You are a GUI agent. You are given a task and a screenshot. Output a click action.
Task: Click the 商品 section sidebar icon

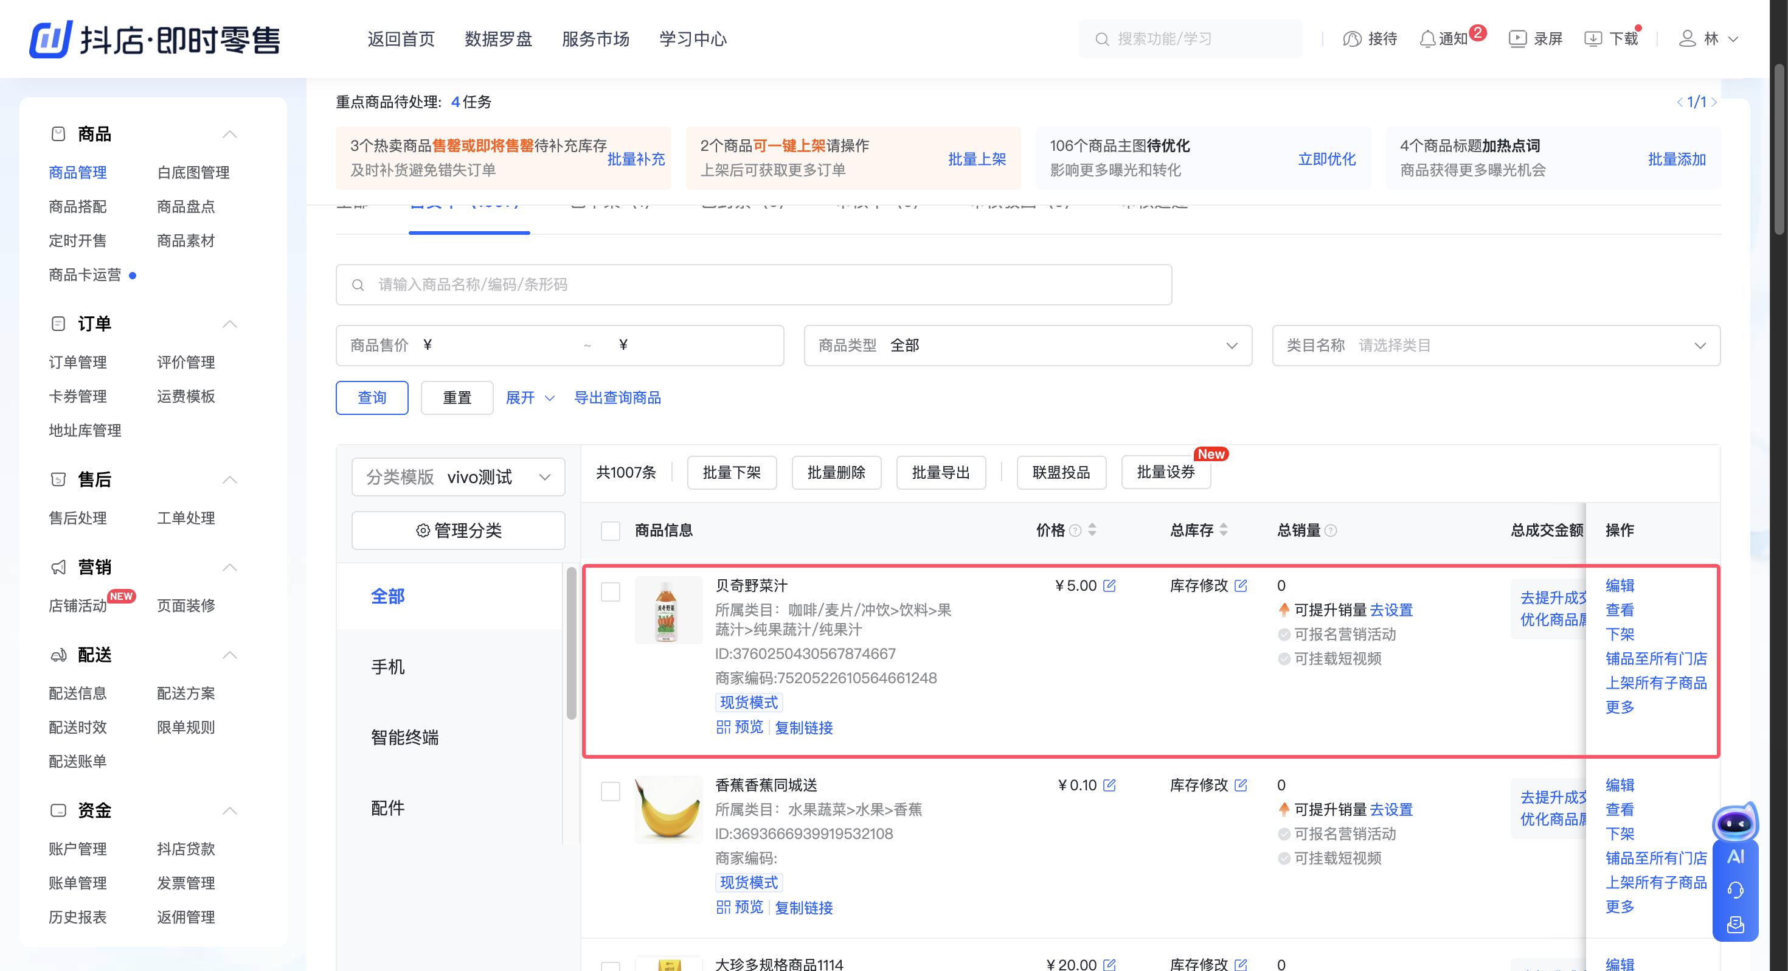coord(58,133)
